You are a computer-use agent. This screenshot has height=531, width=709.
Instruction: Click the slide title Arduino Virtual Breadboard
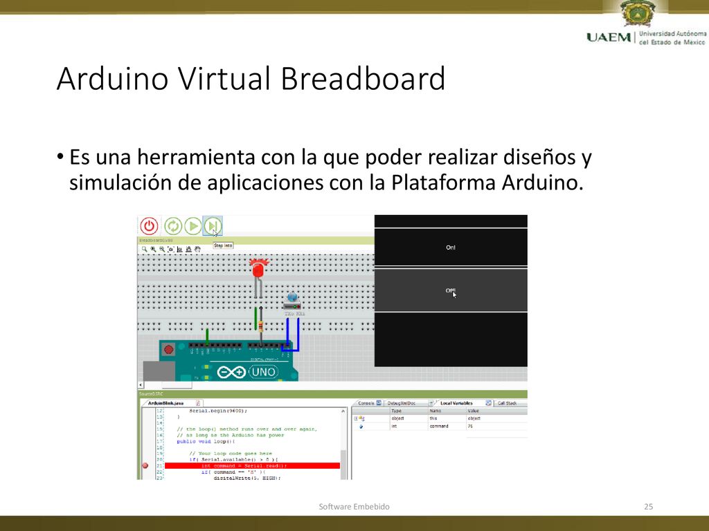pos(251,79)
